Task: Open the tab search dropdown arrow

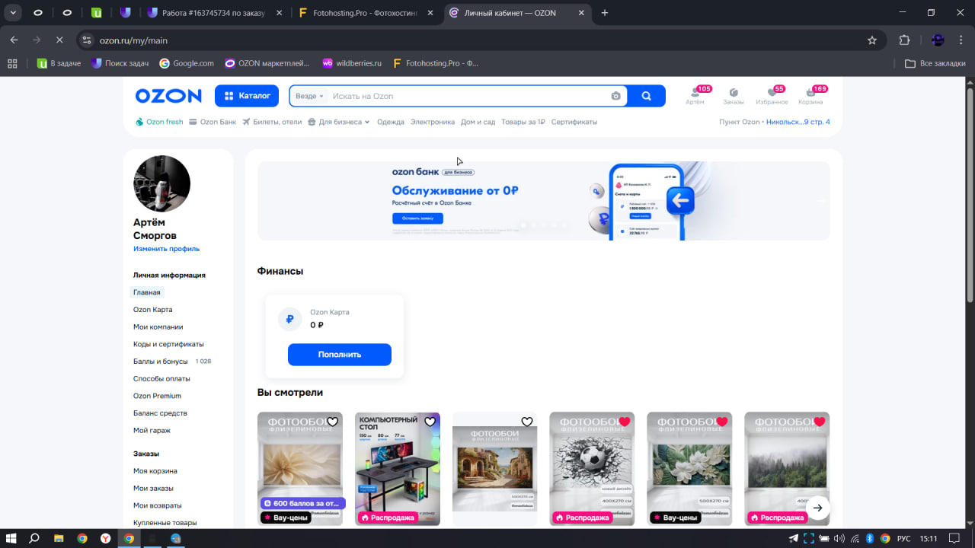Action: tap(13, 13)
